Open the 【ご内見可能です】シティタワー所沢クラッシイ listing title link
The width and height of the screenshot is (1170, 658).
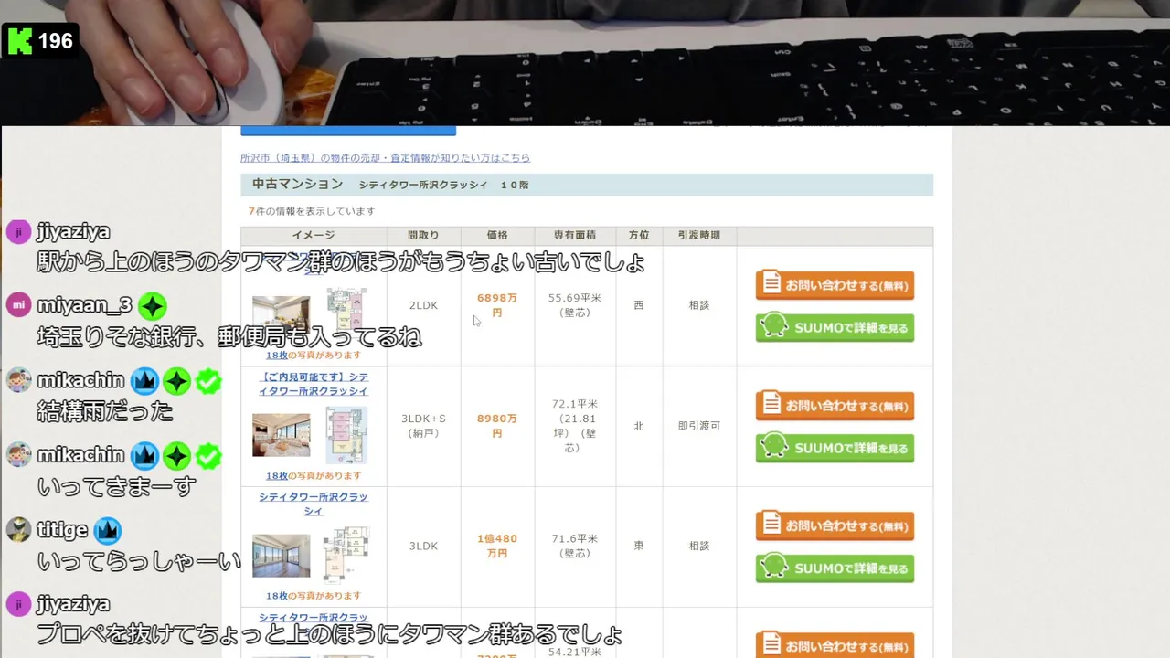tap(314, 384)
